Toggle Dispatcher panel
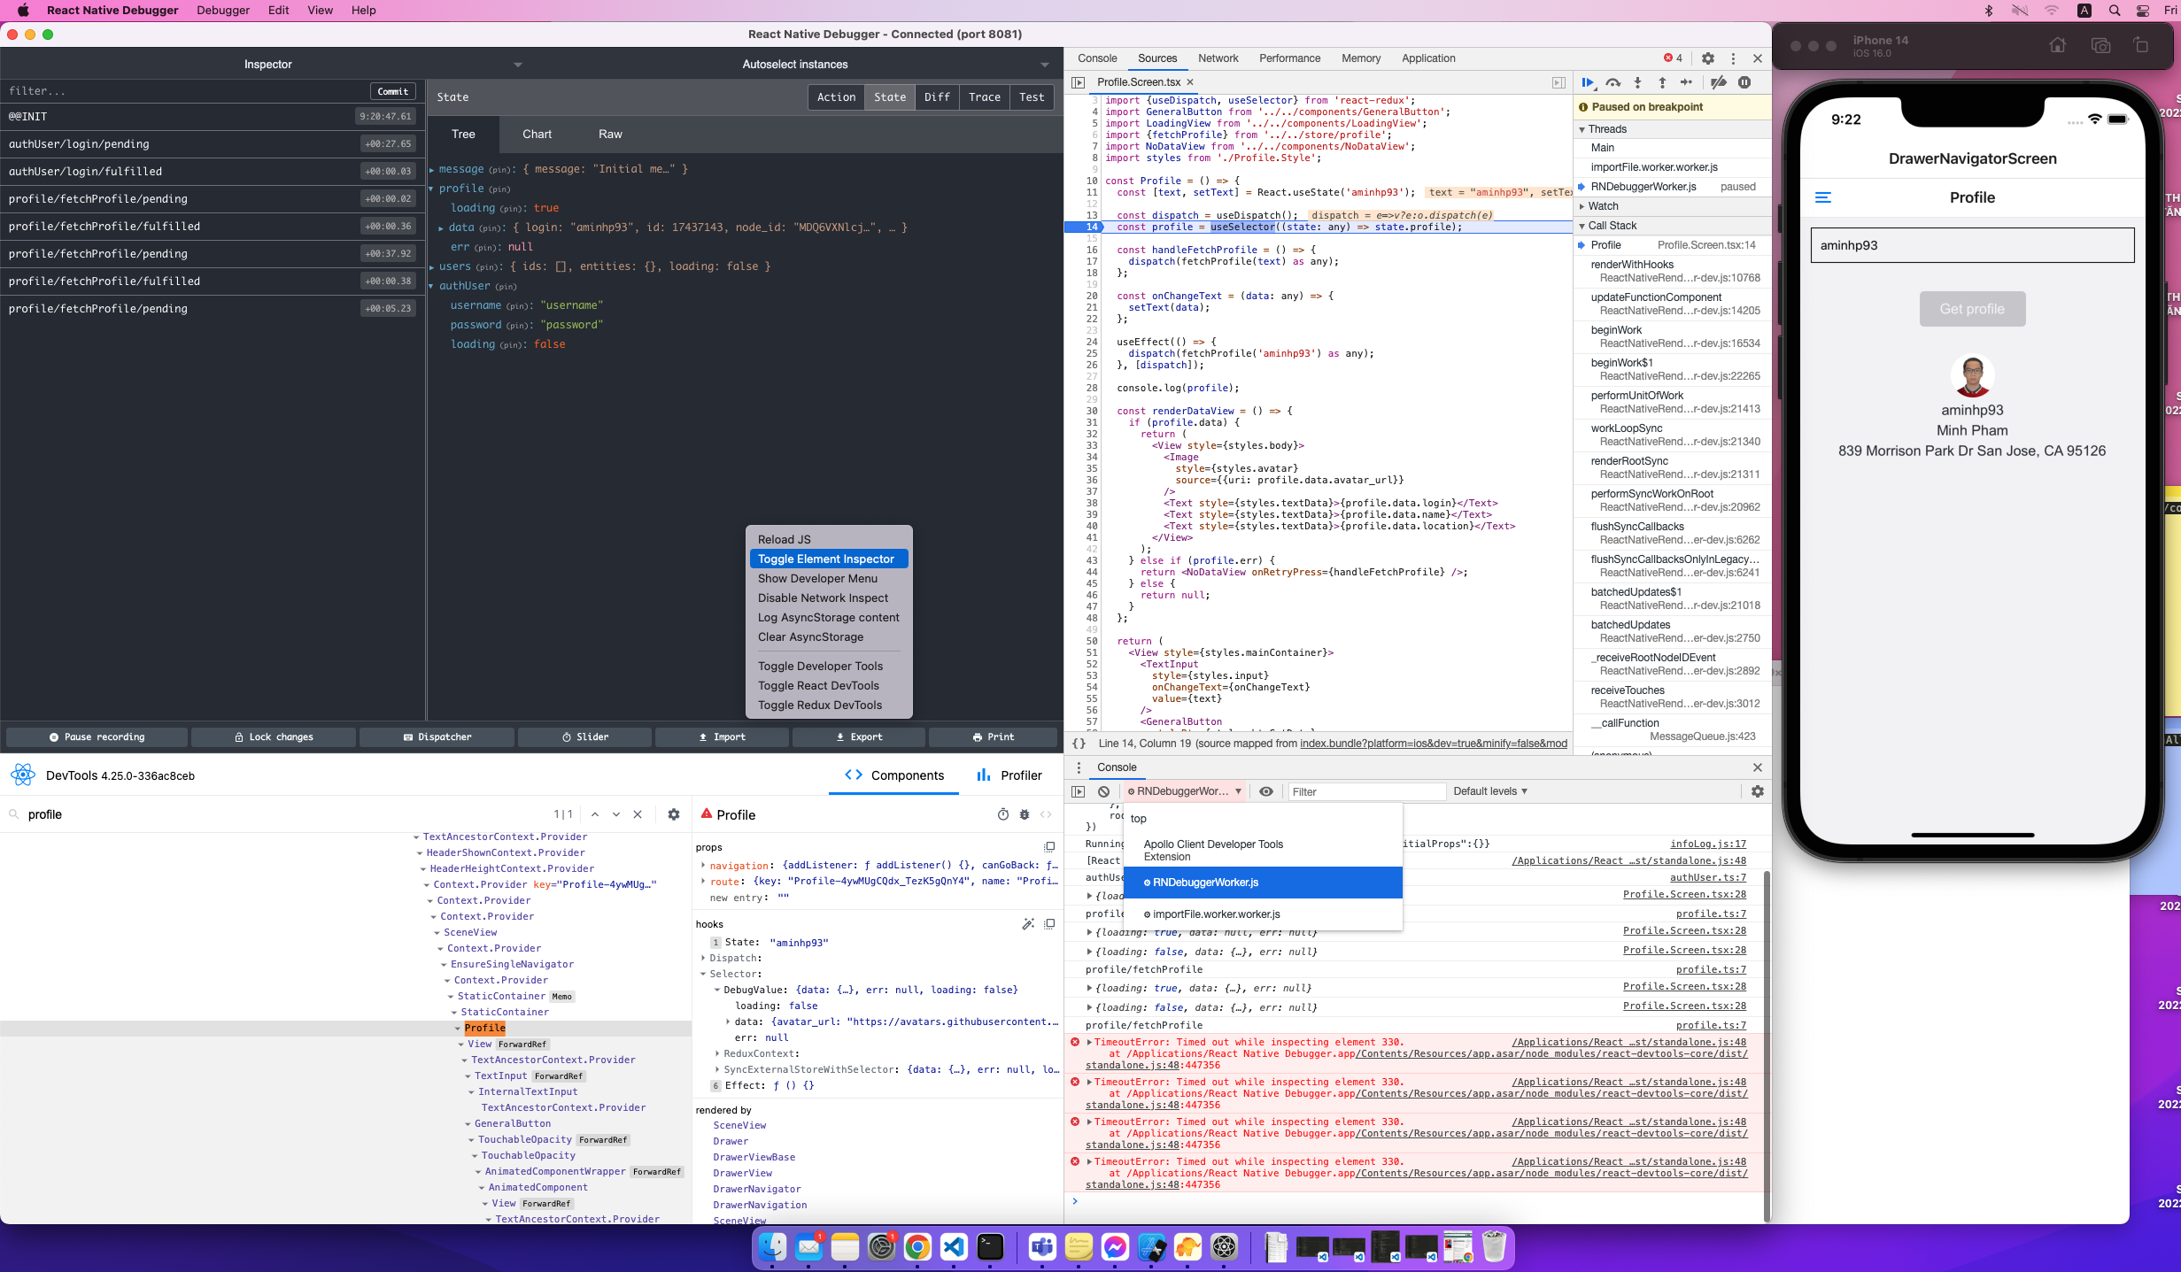Image resolution: width=2181 pixels, height=1272 pixels. click(437, 736)
